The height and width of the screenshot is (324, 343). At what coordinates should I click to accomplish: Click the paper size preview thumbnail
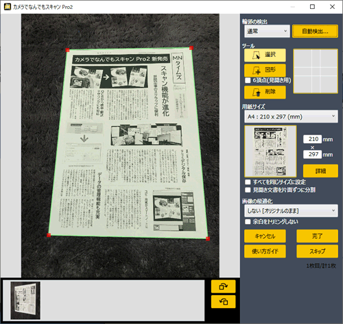coord(270,151)
